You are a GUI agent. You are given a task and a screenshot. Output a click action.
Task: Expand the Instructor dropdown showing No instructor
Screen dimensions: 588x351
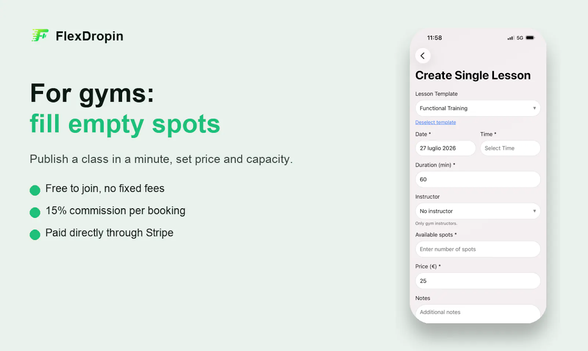tap(478, 211)
